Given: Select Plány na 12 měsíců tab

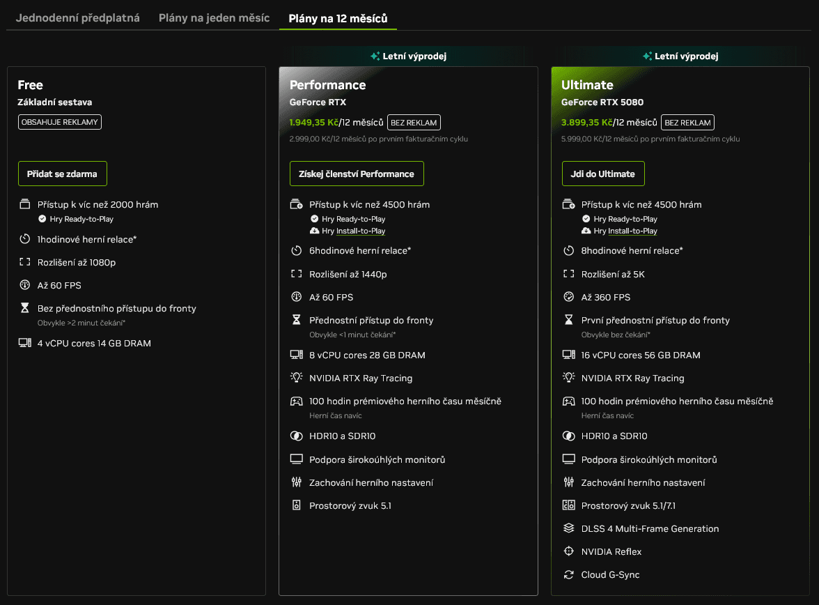Looking at the screenshot, I should 338,18.
